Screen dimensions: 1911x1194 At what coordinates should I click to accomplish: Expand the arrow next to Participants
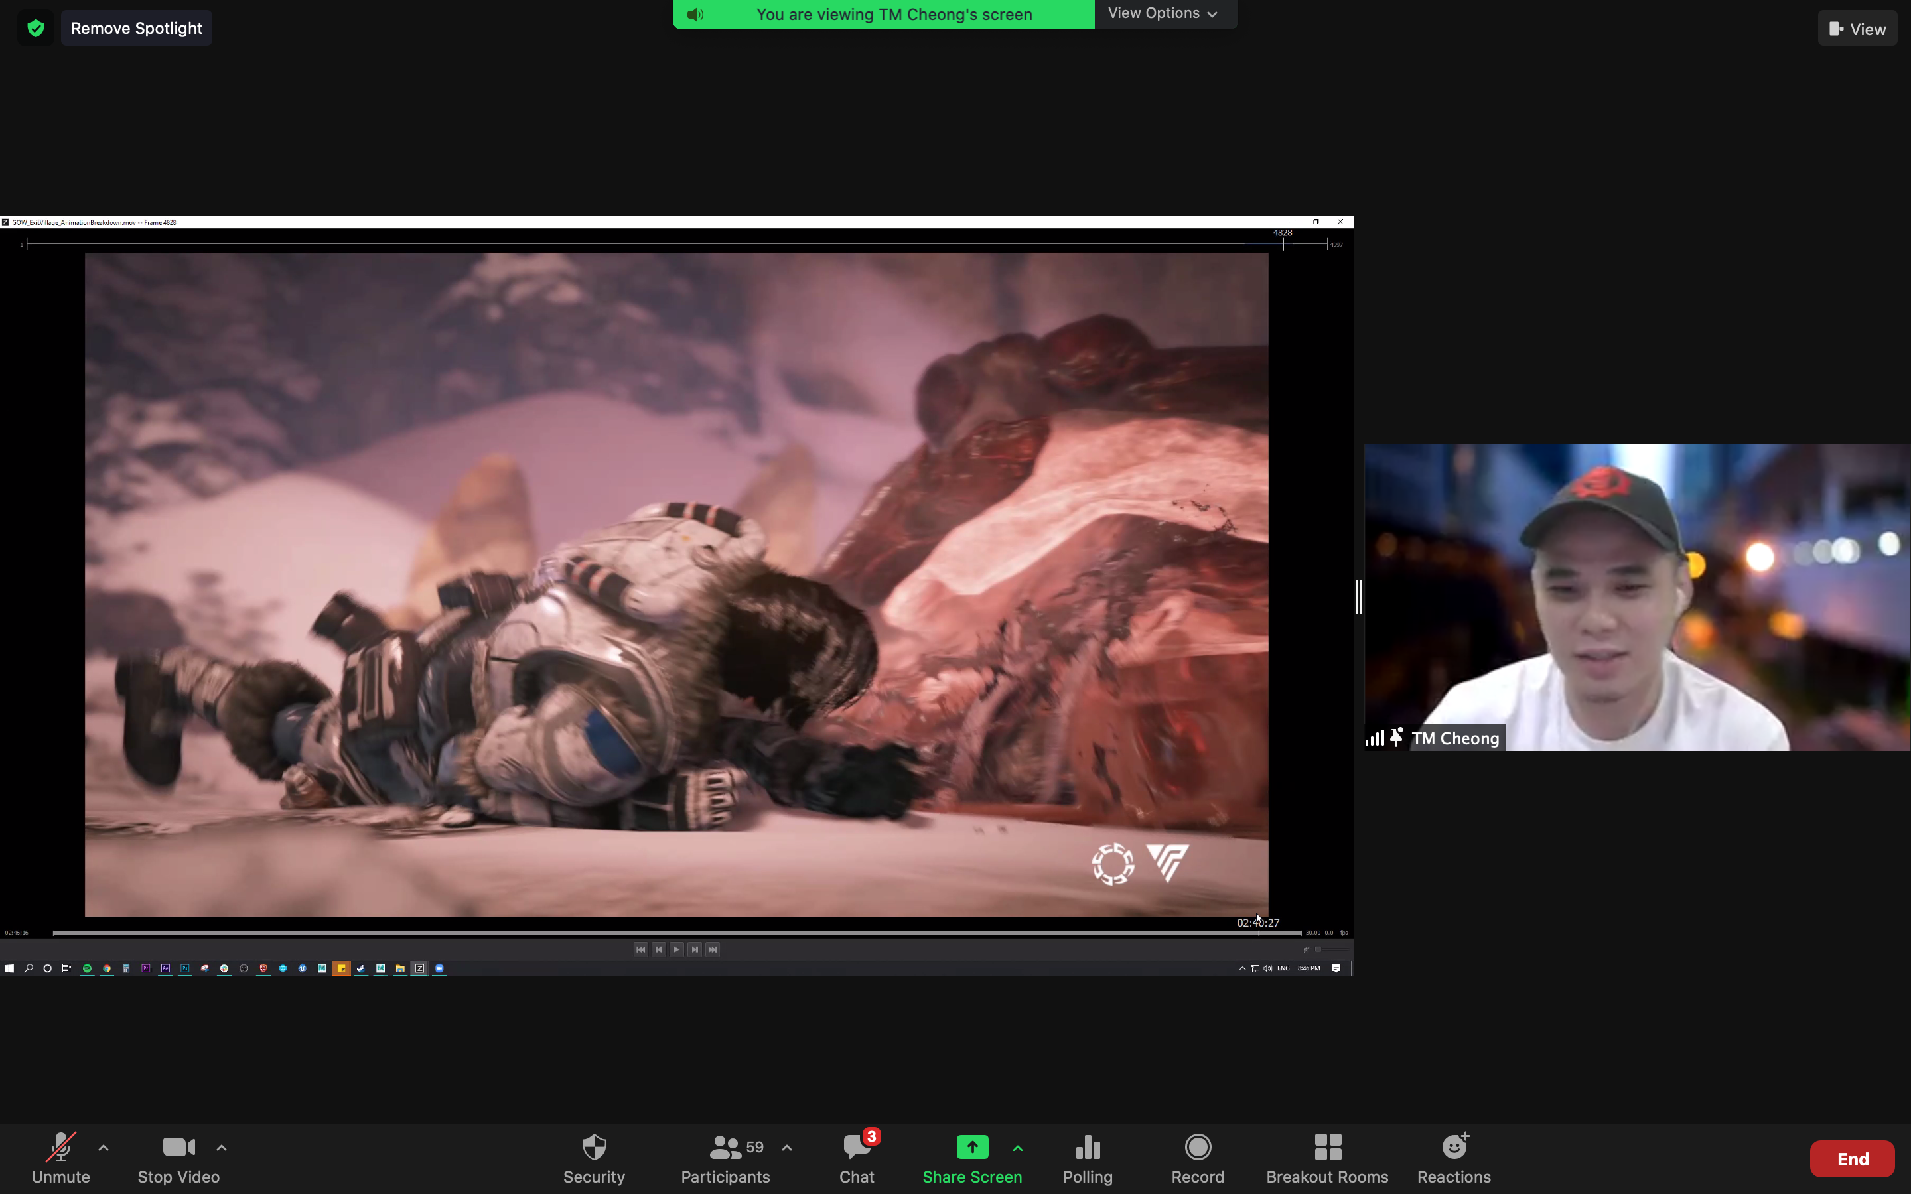[786, 1148]
